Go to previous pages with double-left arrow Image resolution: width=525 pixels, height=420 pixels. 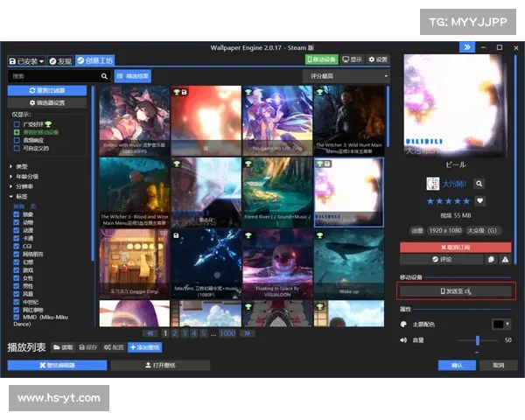coord(150,333)
